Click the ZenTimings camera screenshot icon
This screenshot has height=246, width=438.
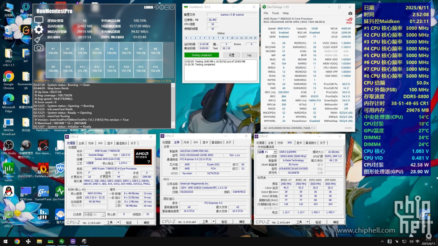[x=350, y=13]
